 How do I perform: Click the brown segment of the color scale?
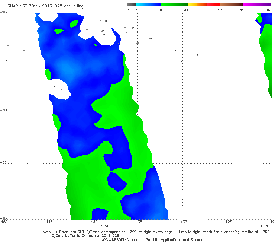[x=232, y=4]
